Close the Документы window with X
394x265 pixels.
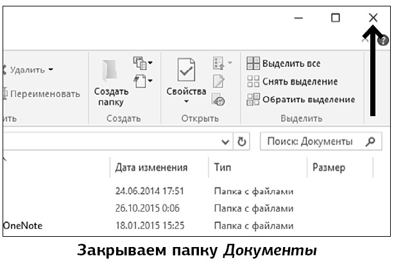(373, 18)
